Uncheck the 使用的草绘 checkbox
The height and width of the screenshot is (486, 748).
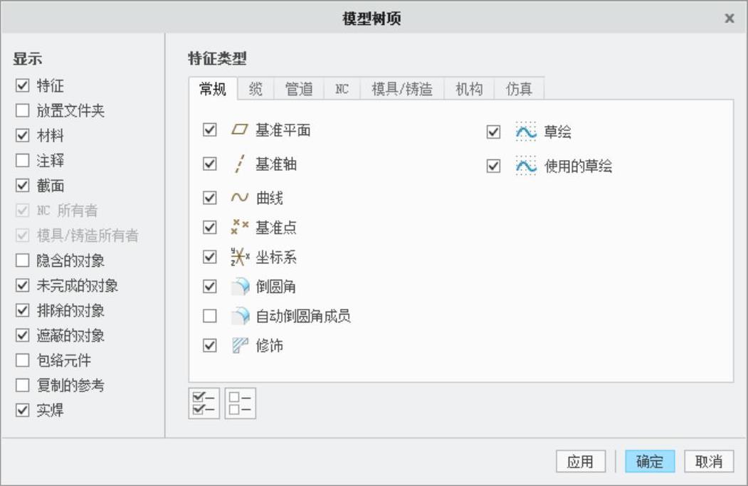(x=494, y=167)
